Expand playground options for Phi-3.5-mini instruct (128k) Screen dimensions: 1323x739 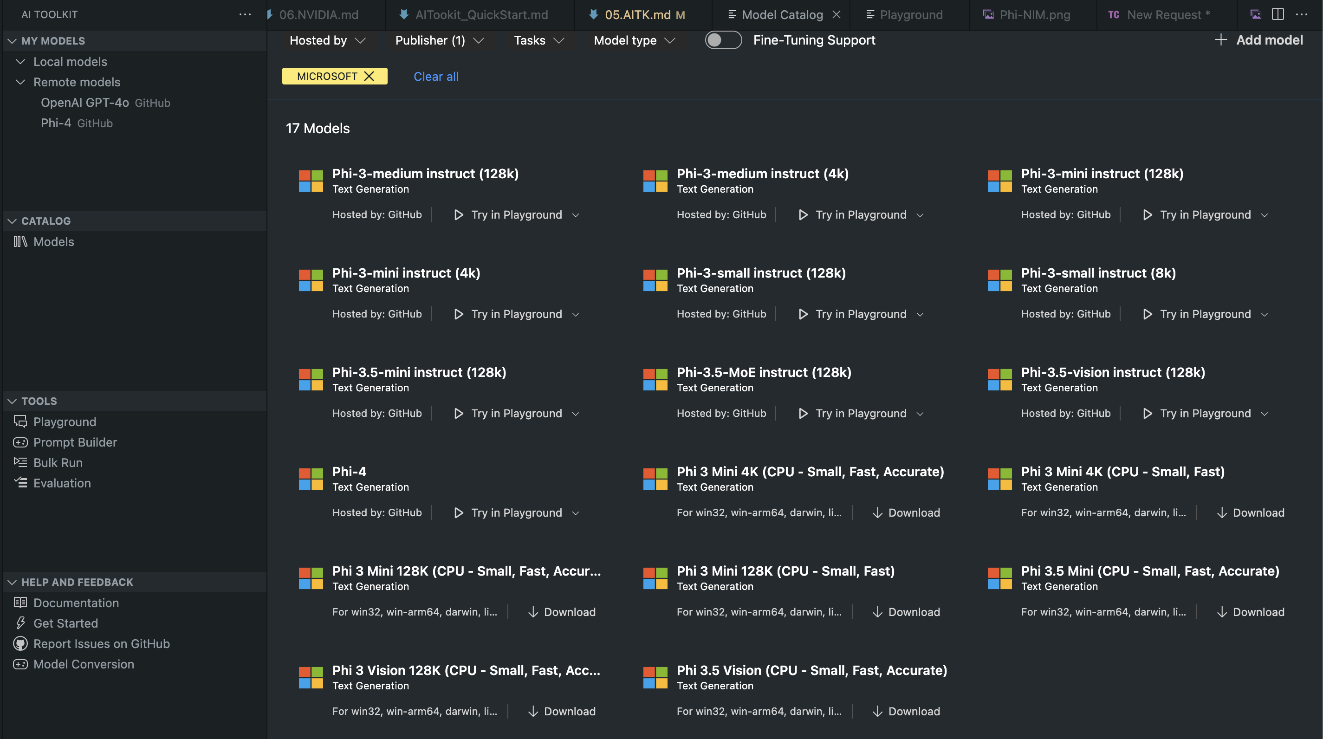[x=576, y=414]
